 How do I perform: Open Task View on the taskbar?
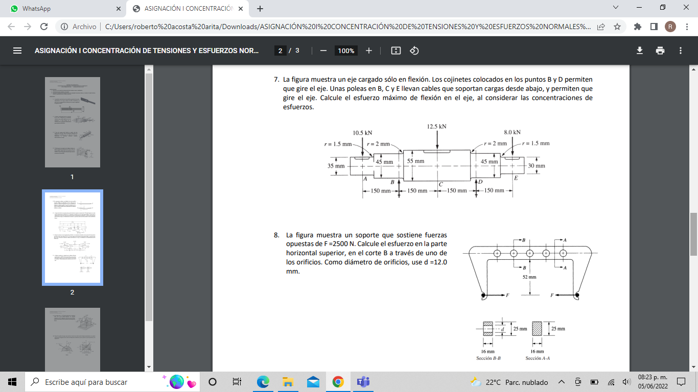pos(237,382)
